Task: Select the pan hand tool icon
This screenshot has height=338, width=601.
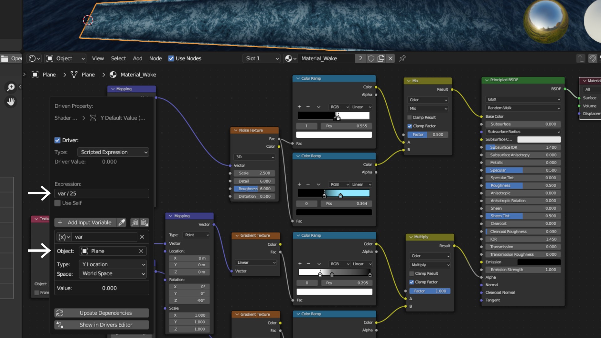Action: click(x=11, y=102)
